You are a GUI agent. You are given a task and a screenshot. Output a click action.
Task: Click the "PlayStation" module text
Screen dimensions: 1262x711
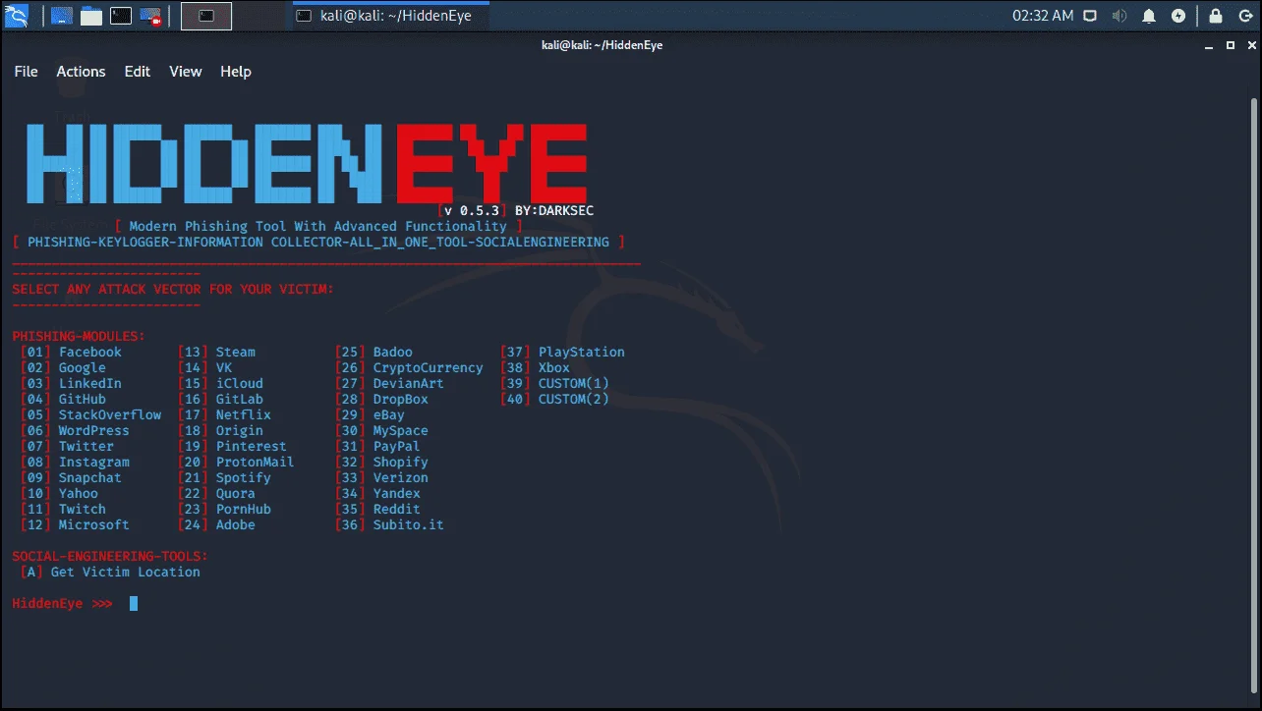point(582,353)
